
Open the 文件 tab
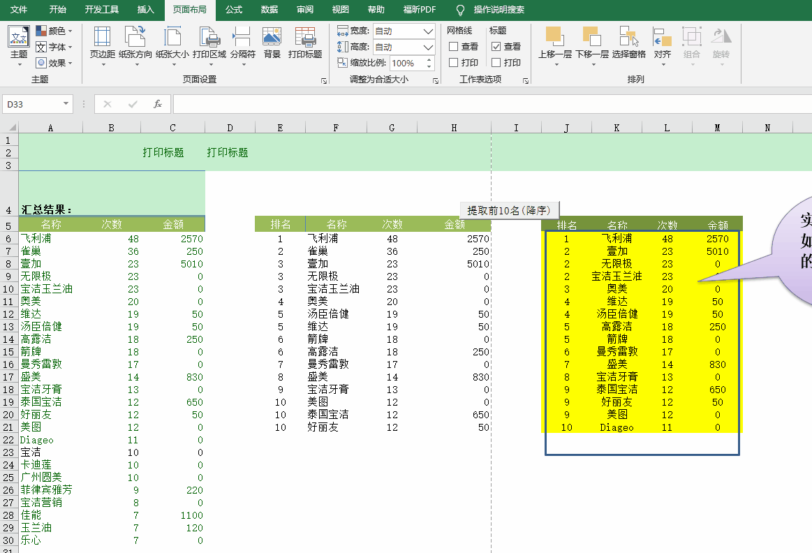tap(19, 9)
